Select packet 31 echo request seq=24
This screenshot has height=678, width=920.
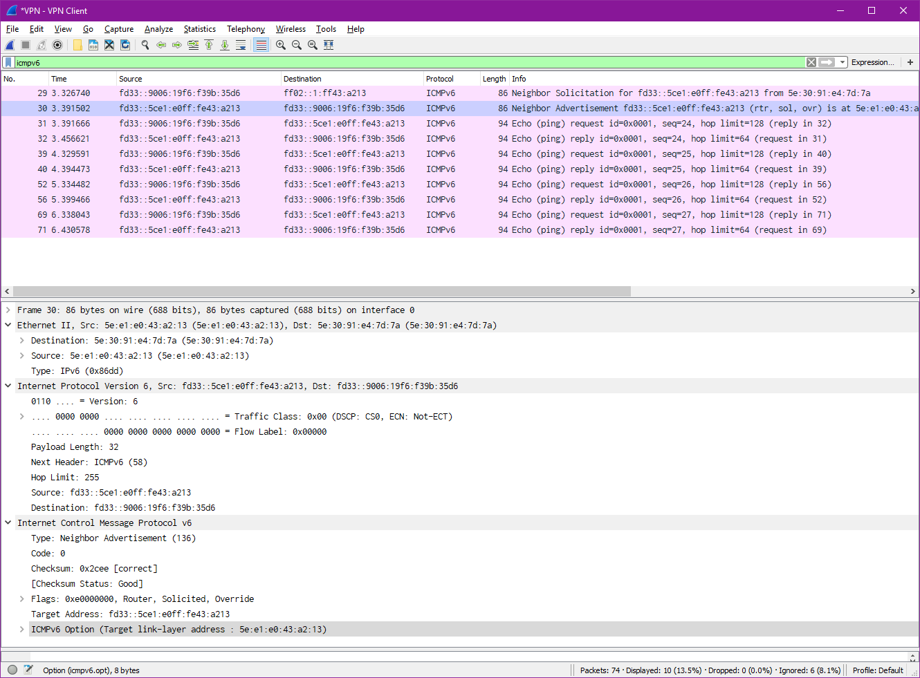460,124
